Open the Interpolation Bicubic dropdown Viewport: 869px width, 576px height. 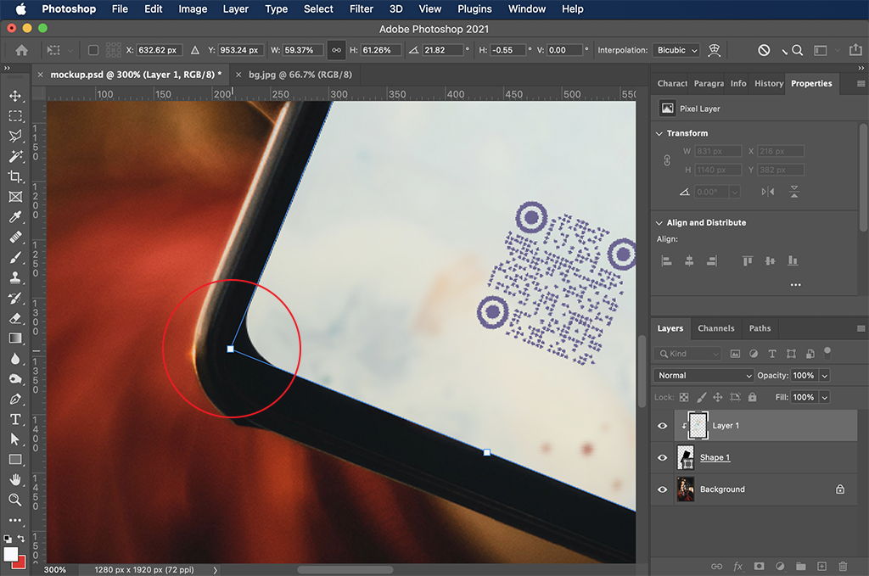pyautogui.click(x=676, y=50)
